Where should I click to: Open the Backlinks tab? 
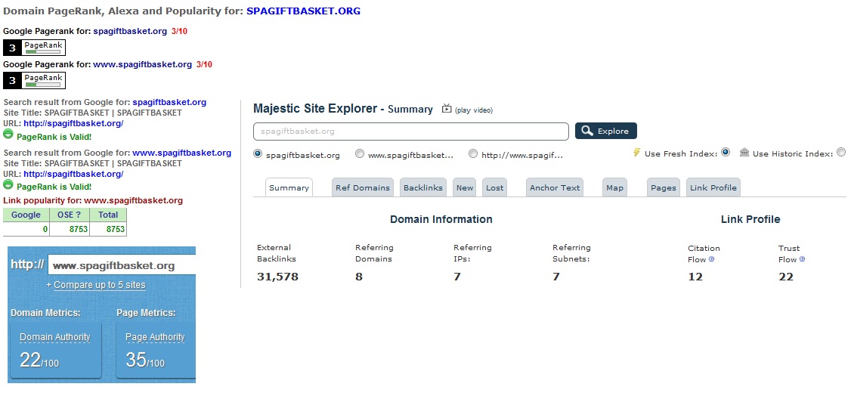[x=423, y=187]
